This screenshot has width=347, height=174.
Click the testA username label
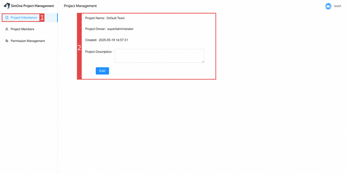pos(338,6)
